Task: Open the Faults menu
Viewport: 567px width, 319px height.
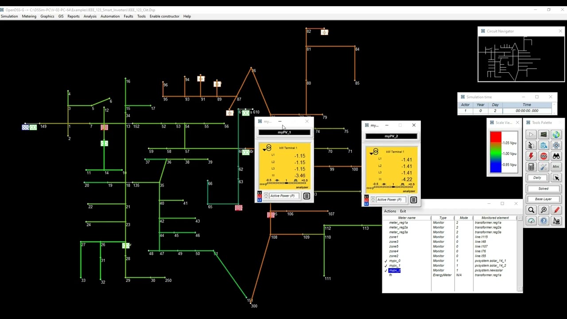Action: coord(128,16)
